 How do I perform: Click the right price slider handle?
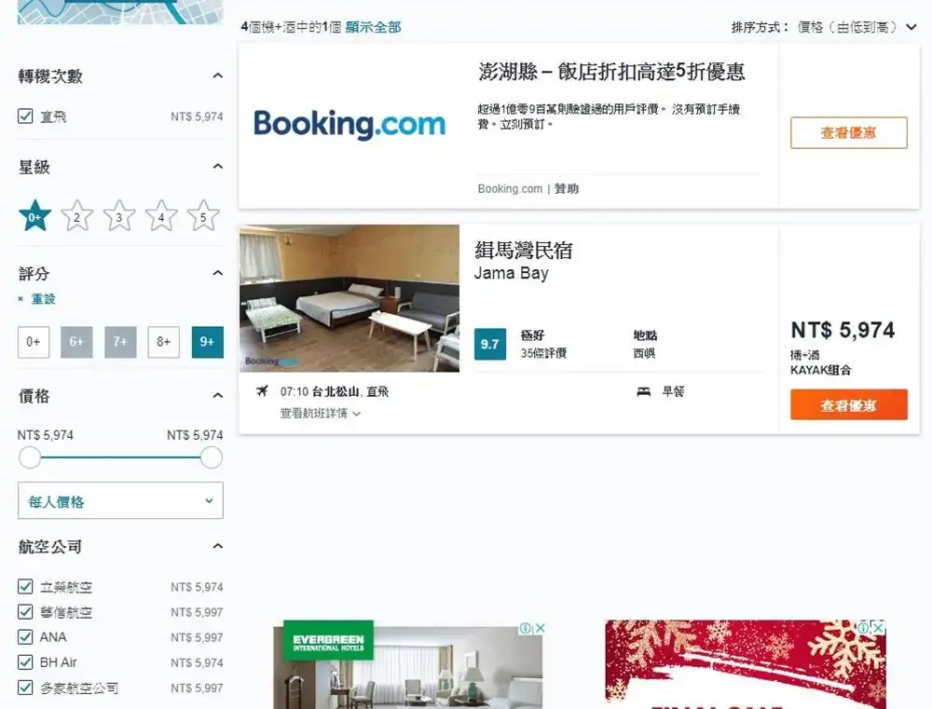pos(212,457)
